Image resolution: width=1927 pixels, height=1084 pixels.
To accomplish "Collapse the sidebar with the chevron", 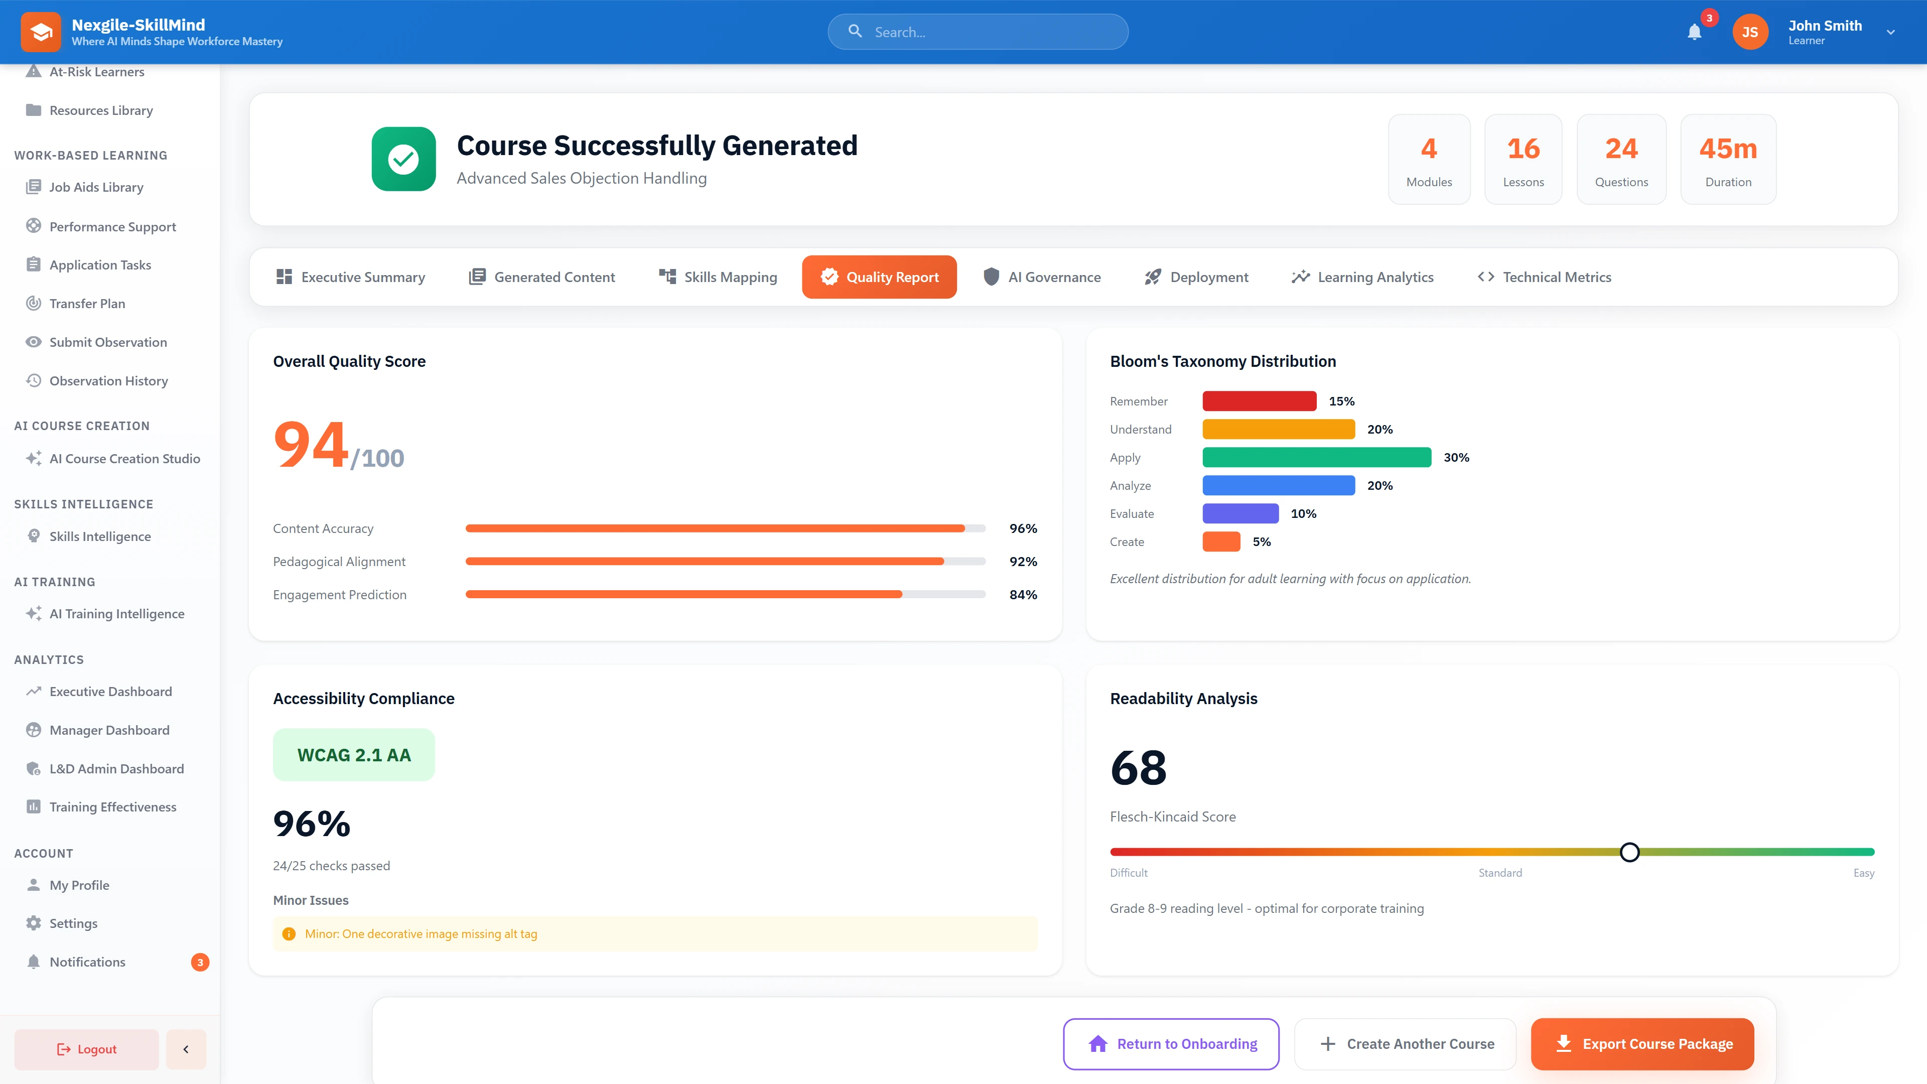I will click(x=186, y=1049).
